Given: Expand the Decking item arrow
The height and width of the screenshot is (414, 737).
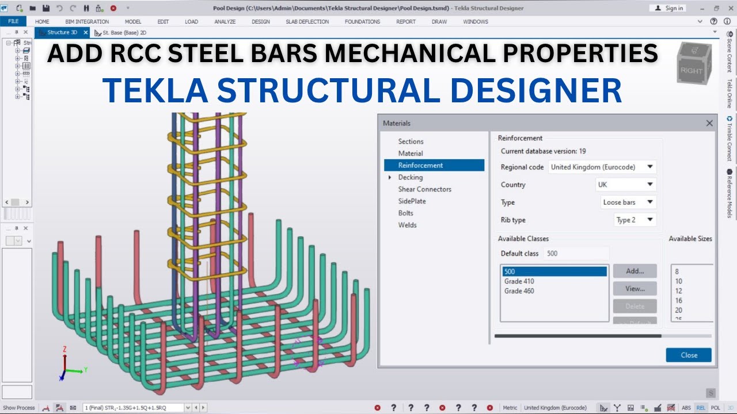Looking at the screenshot, I should 391,177.
